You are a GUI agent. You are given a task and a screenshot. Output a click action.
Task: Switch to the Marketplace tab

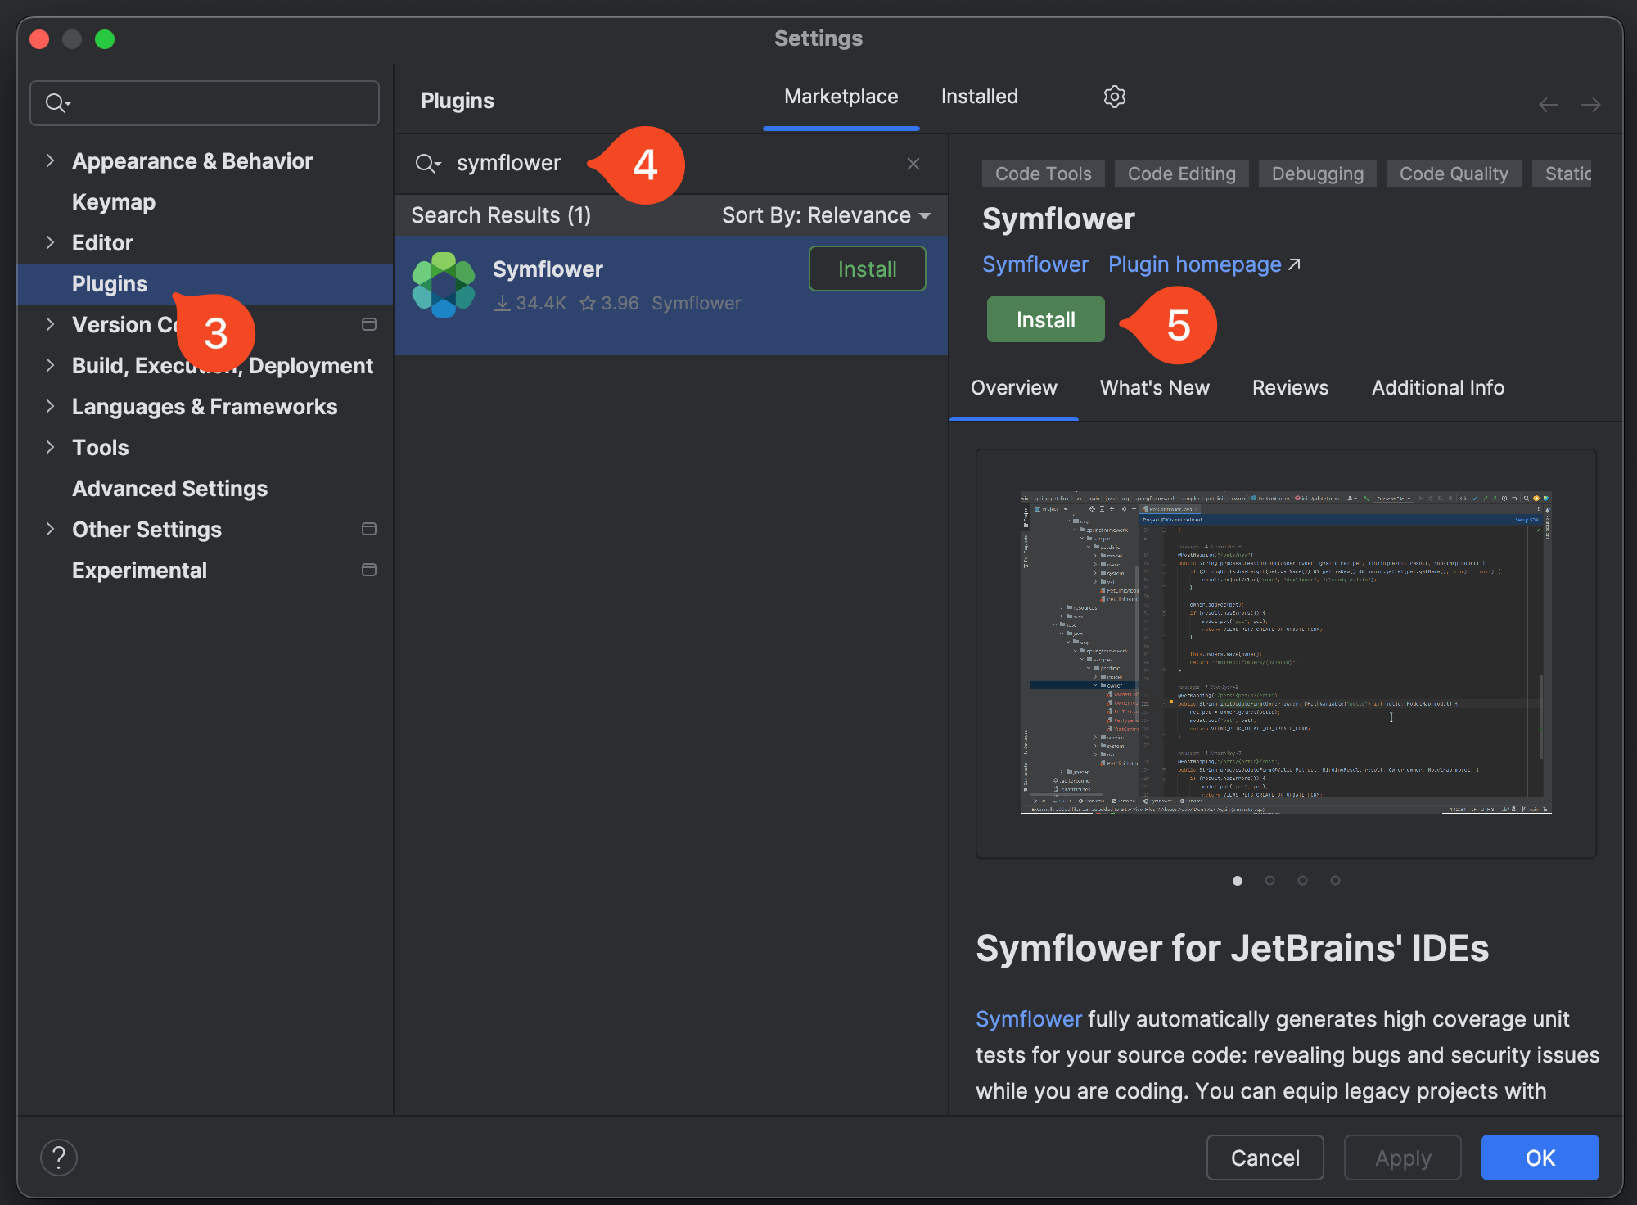click(x=841, y=97)
